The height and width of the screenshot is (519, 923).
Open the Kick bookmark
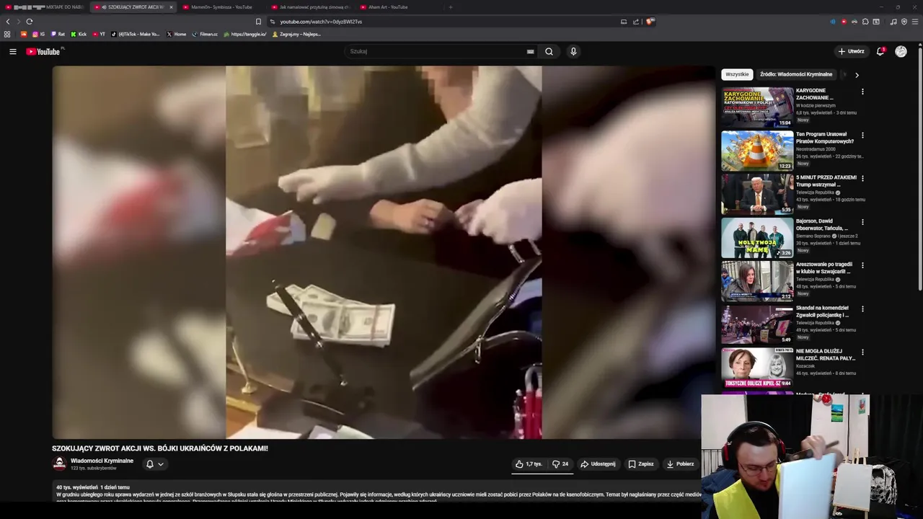pyautogui.click(x=79, y=34)
